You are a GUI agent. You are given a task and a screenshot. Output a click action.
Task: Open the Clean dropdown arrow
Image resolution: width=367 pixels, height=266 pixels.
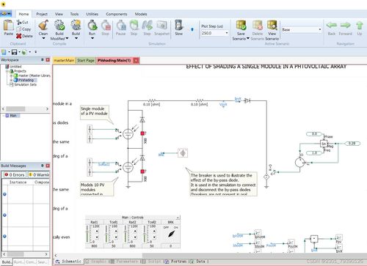click(x=43, y=38)
